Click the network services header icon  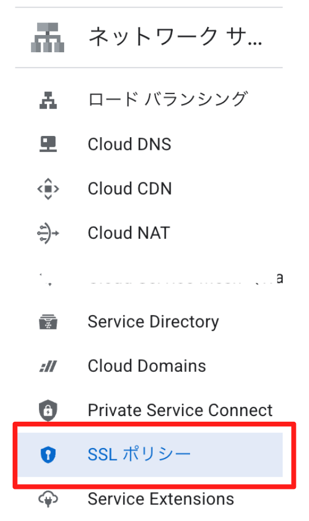click(47, 37)
